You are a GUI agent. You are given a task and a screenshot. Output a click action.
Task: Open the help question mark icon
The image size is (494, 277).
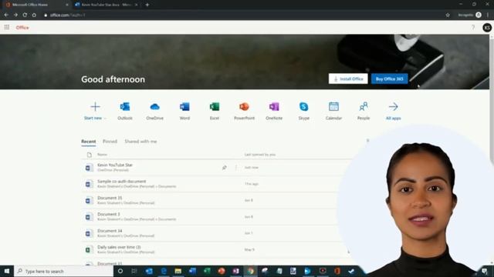point(473,28)
